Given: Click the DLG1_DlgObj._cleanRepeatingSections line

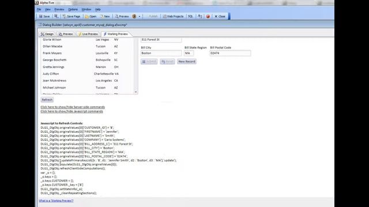Looking at the screenshot, I should click(x=69, y=193).
